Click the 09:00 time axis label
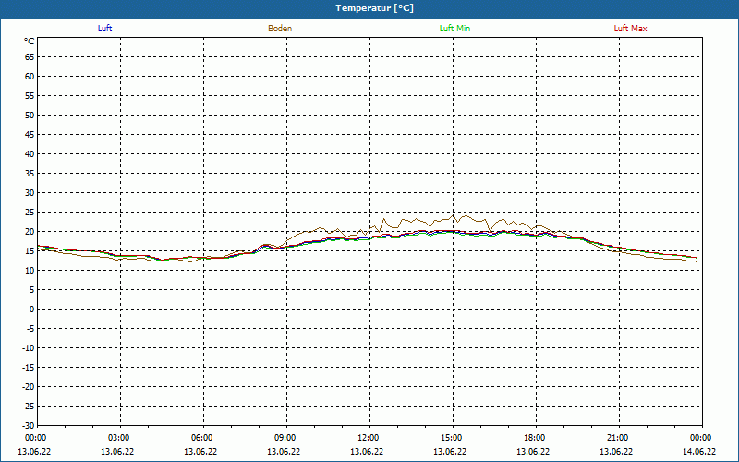The height and width of the screenshot is (462, 739). pyautogui.click(x=285, y=438)
